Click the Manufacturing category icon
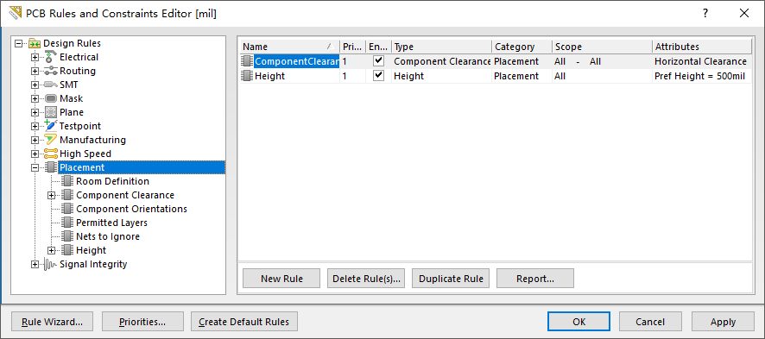 point(51,140)
